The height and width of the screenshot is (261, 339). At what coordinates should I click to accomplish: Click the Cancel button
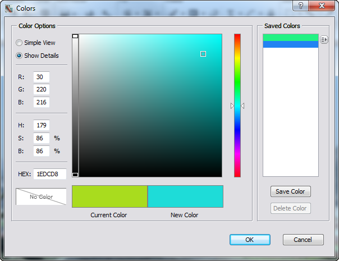[303, 240]
